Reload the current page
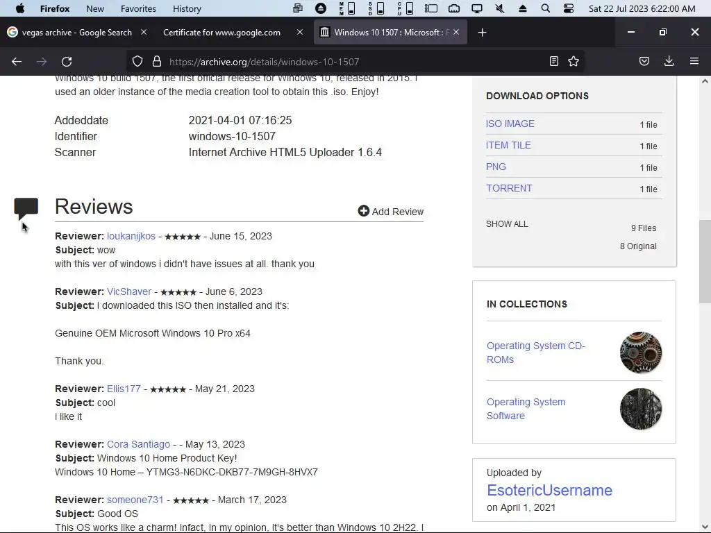Screen dimensions: 711x533 click(x=67, y=61)
